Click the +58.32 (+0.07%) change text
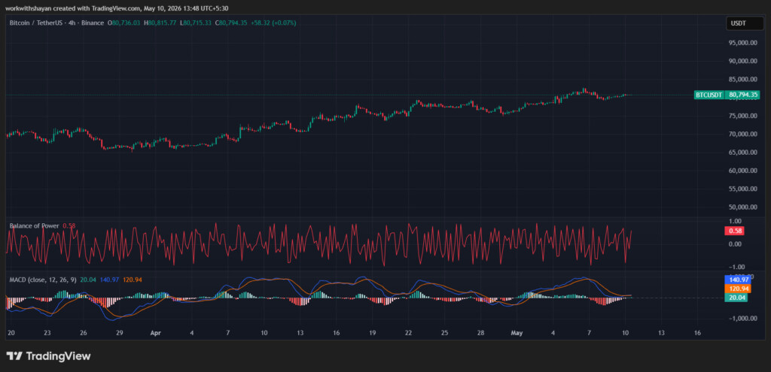Viewport: 771px width, 372px height. (273, 23)
